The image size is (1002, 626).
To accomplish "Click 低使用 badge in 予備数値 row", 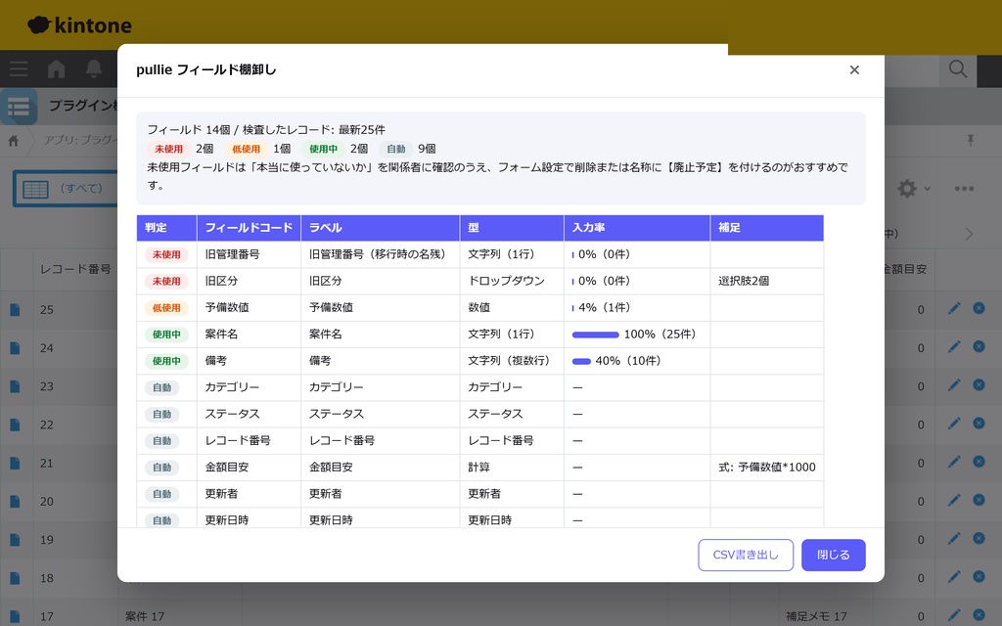I will point(166,308).
